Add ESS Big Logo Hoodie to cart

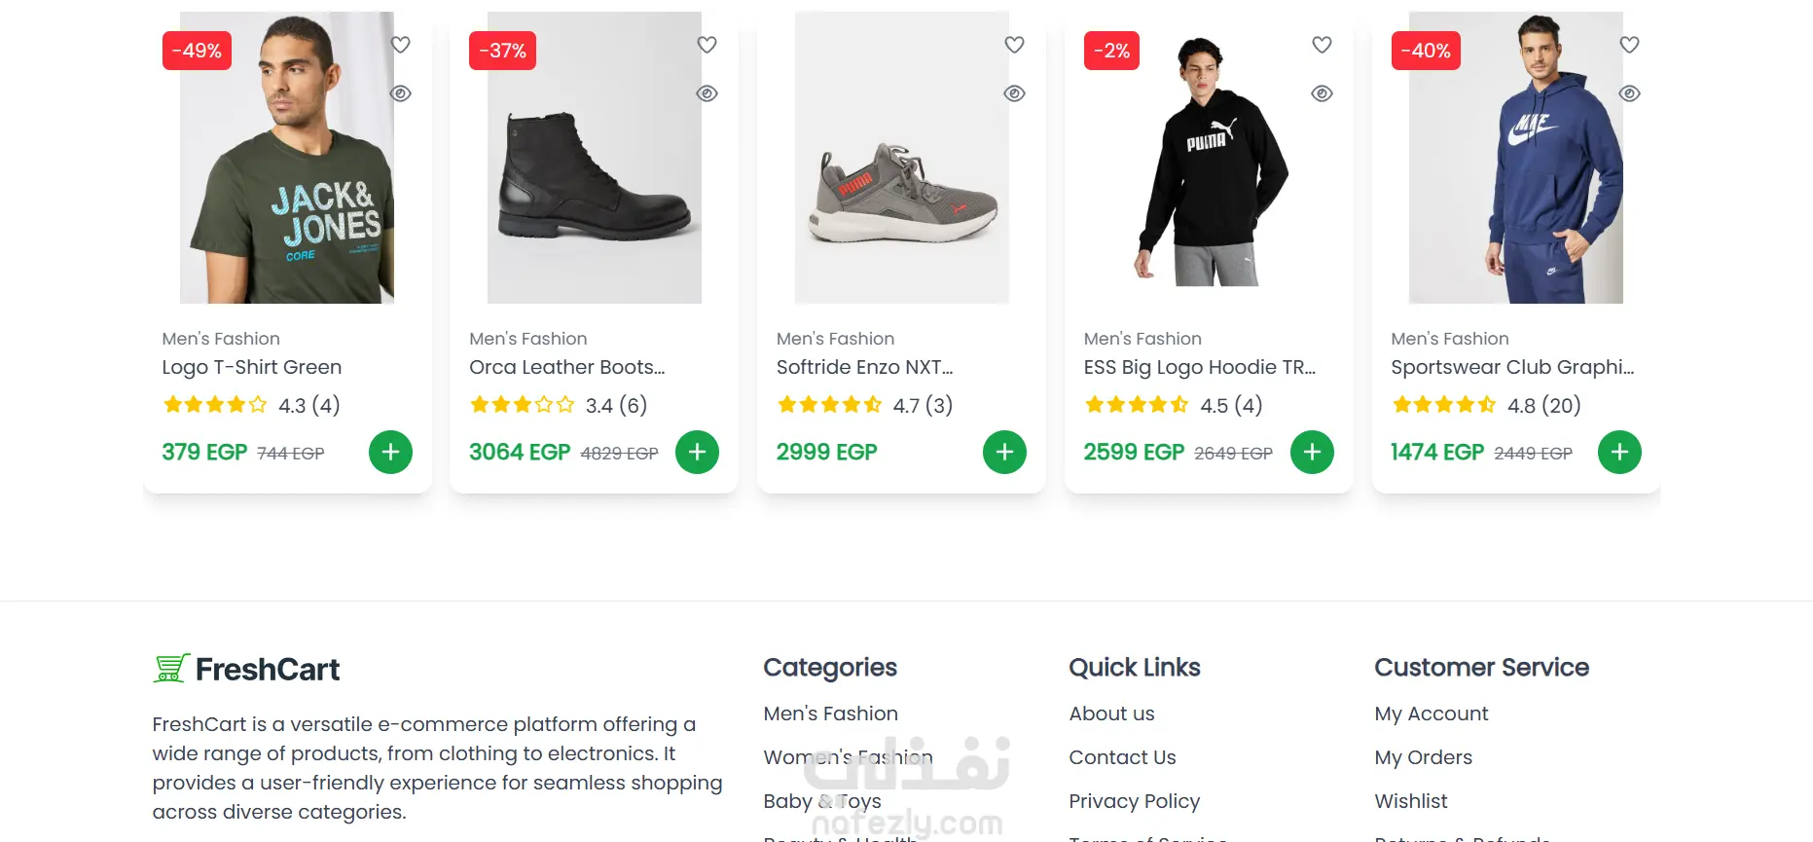1312,452
